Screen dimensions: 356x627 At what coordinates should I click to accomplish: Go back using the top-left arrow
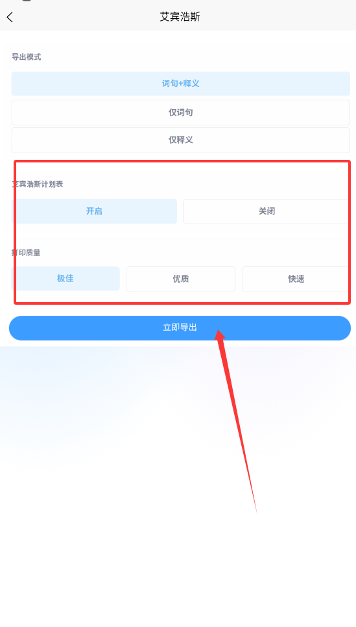10,17
